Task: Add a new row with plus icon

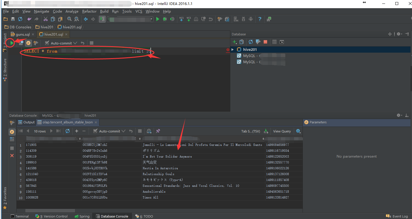Action: [77, 131]
